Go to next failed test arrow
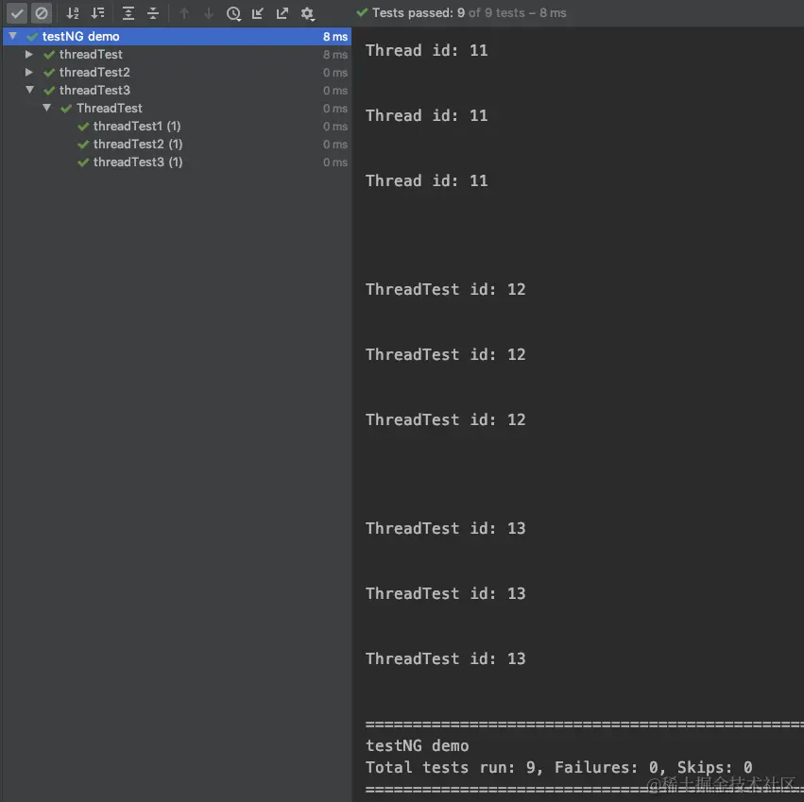Screen dimensions: 804x802 click(x=209, y=13)
